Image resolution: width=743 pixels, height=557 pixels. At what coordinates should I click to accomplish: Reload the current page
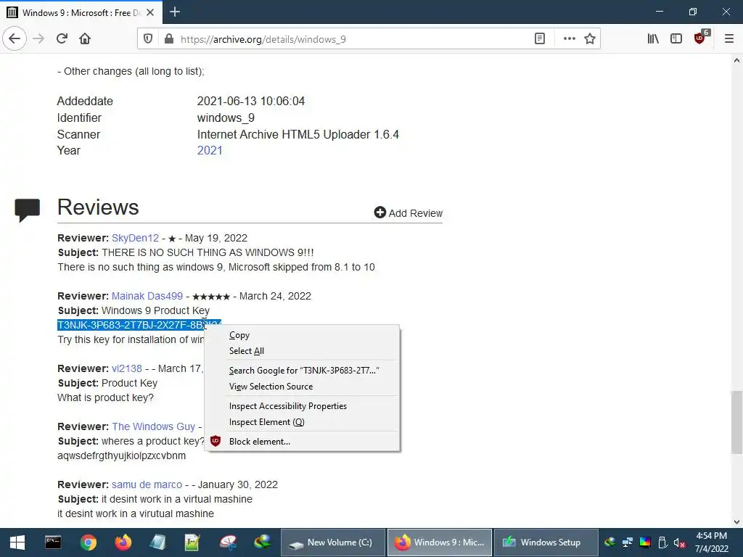pyautogui.click(x=62, y=38)
